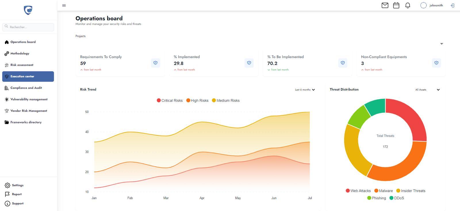
Task: Expand the Projects dropdown arrow
Action: tap(442, 44)
